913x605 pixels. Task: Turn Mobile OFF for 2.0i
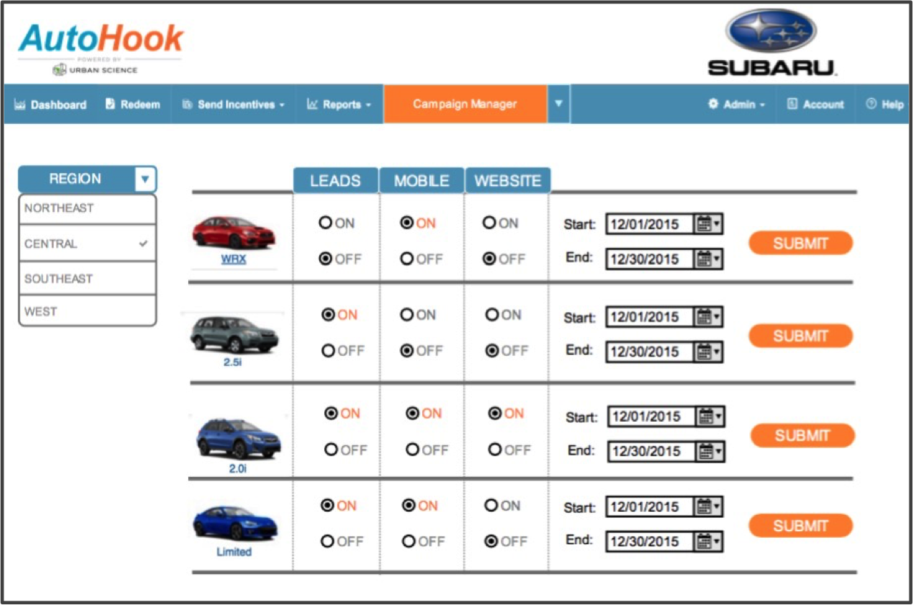click(412, 450)
